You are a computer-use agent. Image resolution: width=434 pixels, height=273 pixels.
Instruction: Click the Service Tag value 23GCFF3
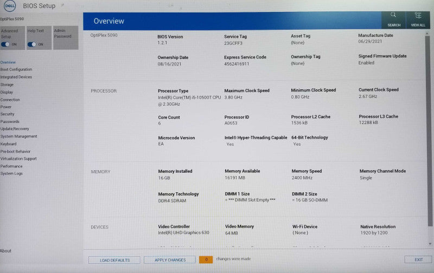(233, 43)
